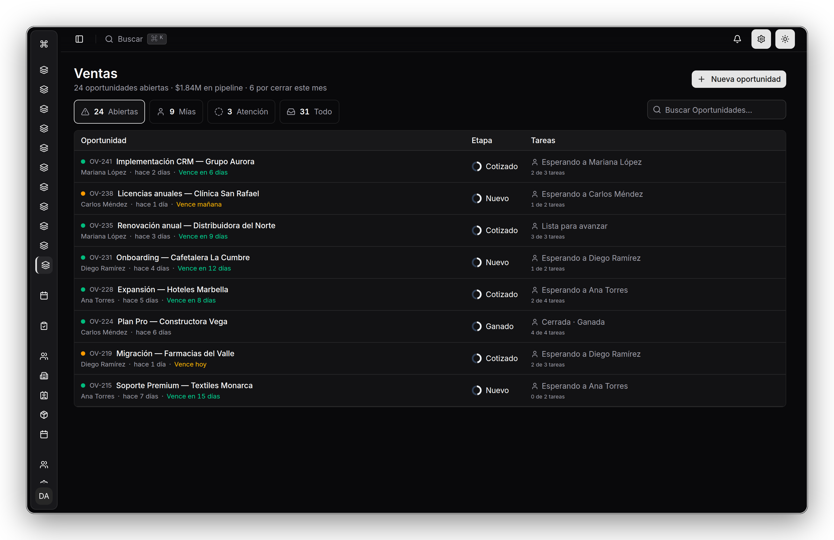Viewport: 834px width, 540px height.
Task: Show the 31 Todo tab
Action: pyautogui.click(x=309, y=112)
